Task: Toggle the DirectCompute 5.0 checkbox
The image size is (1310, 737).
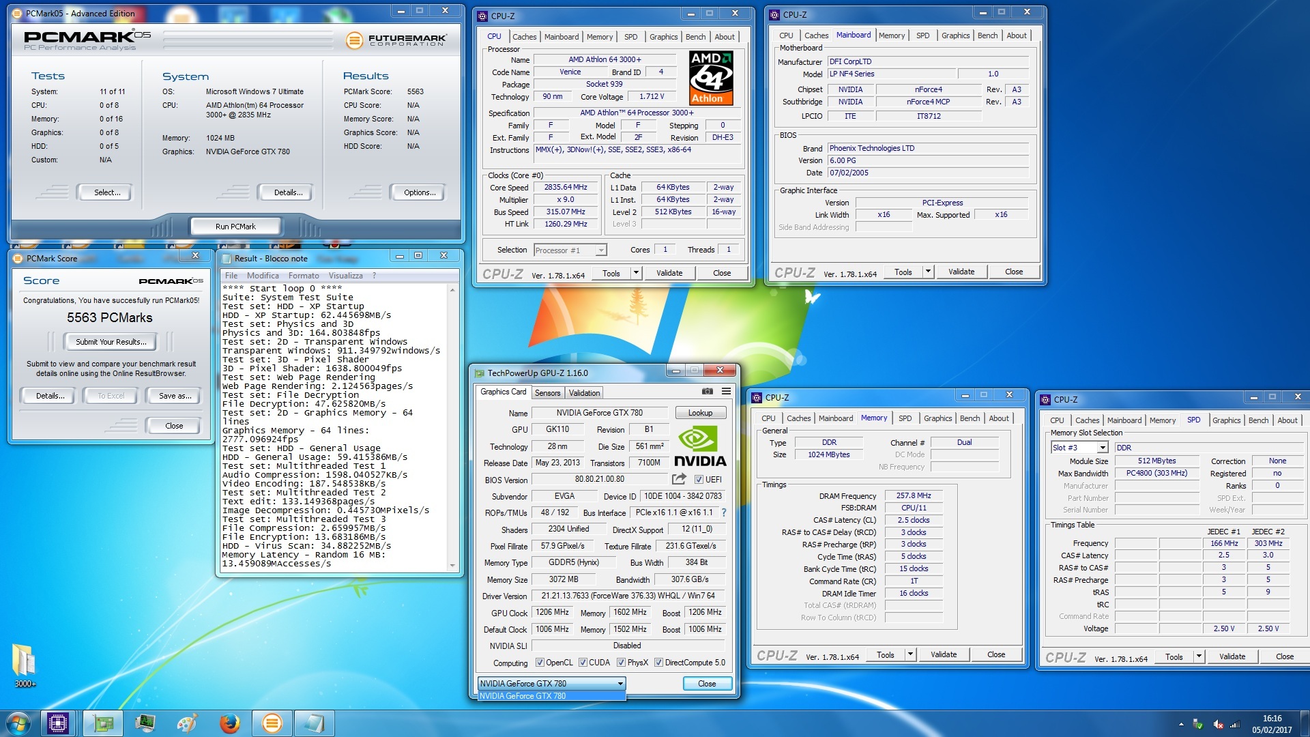Action: pos(658,663)
